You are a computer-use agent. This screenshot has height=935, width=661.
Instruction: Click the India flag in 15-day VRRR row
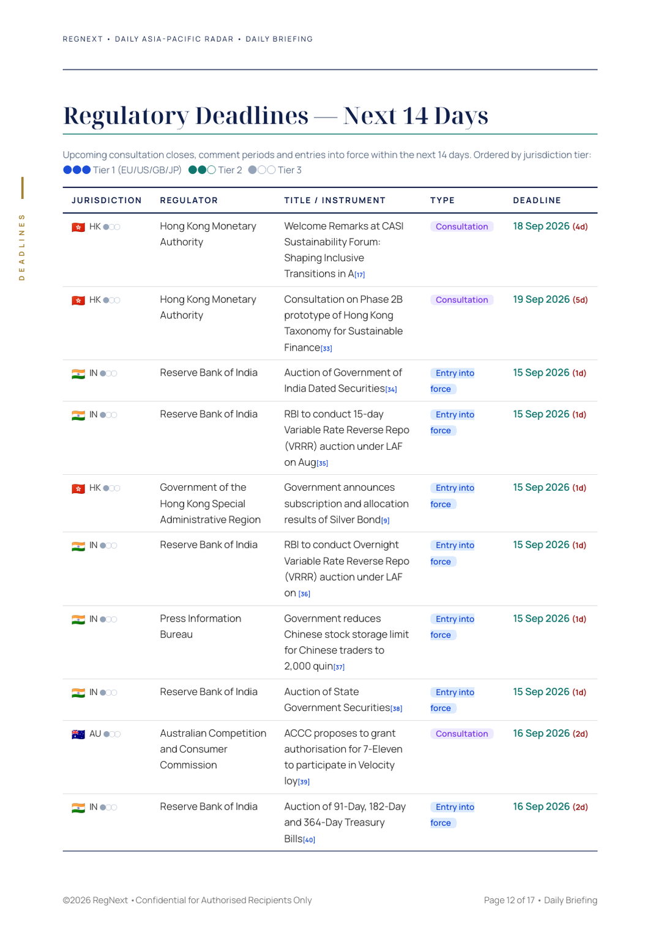(78, 415)
